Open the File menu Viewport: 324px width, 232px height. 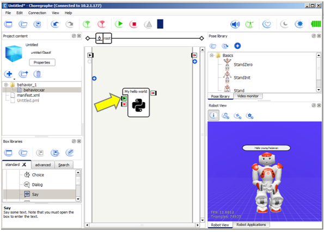8,13
